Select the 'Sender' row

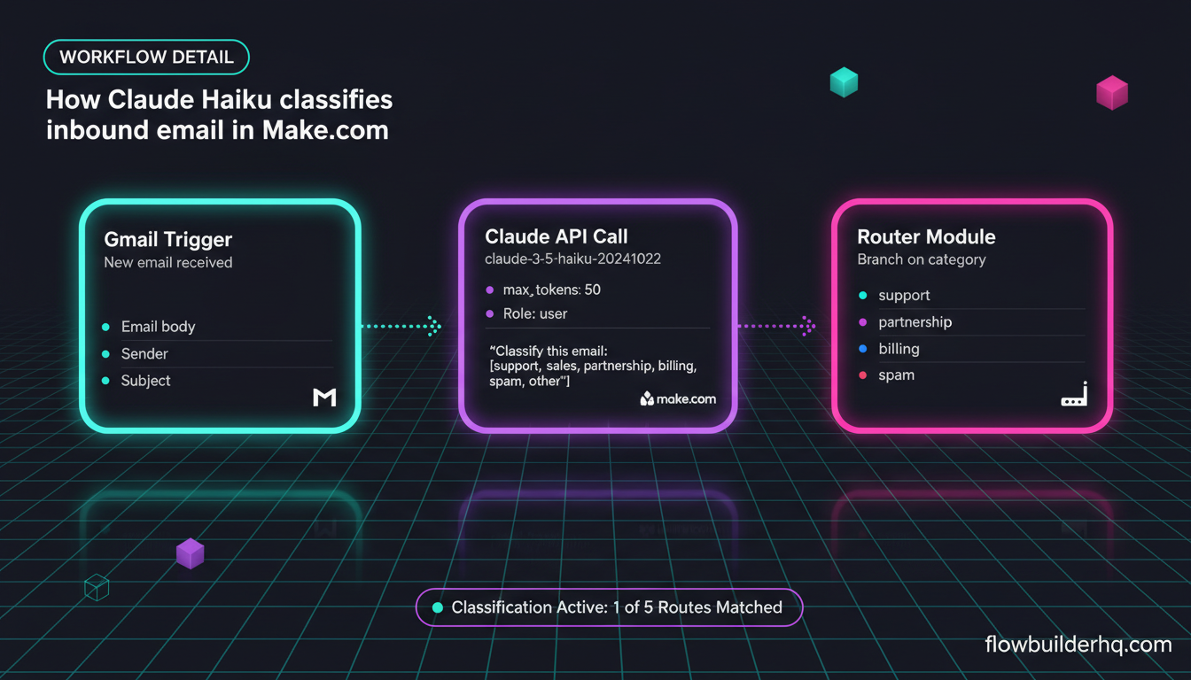pos(217,353)
